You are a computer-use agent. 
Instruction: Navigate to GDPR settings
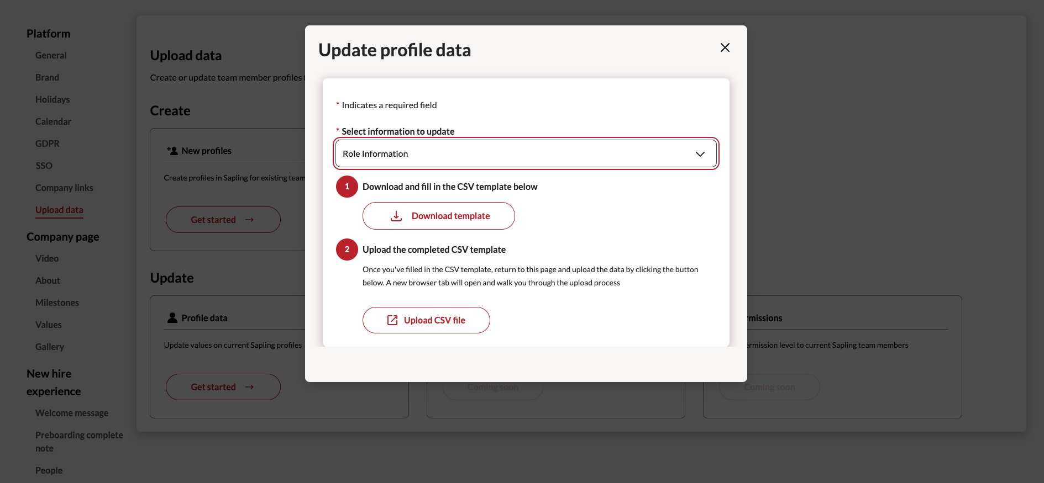pos(48,144)
